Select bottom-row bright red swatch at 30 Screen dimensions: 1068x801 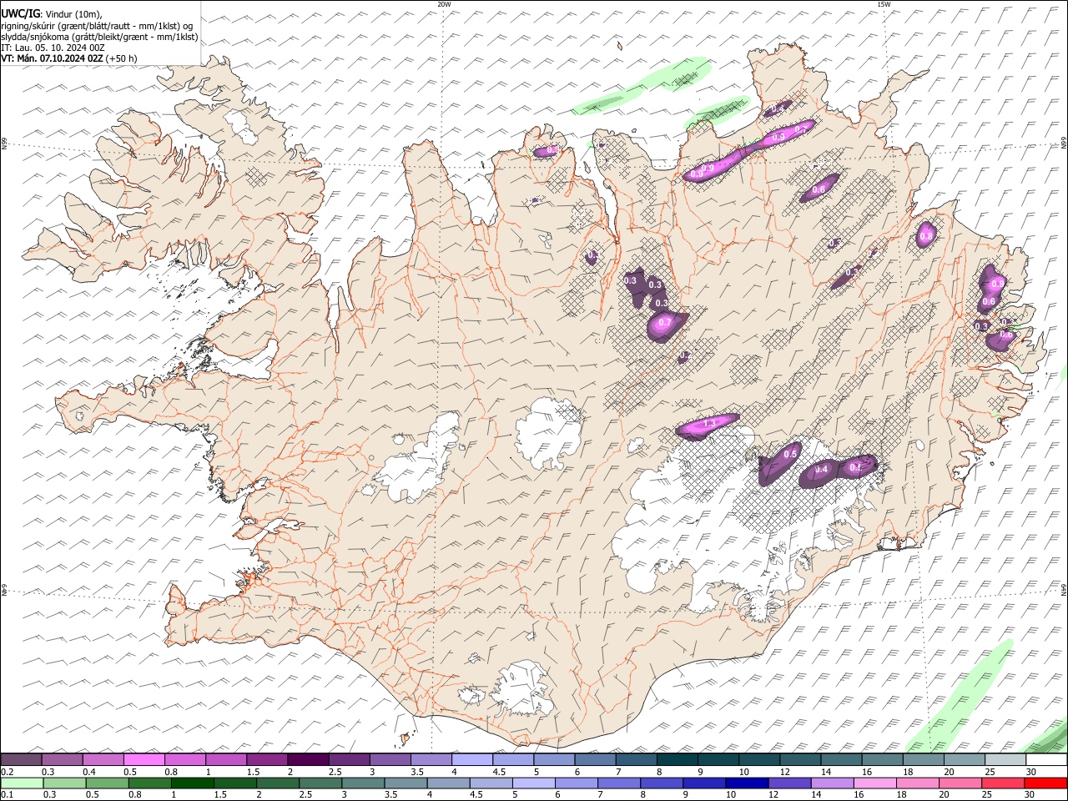point(1045,783)
